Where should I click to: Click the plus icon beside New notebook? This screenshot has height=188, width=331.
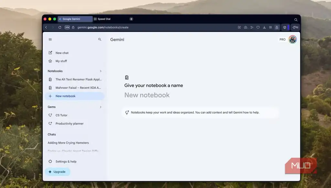50,96
